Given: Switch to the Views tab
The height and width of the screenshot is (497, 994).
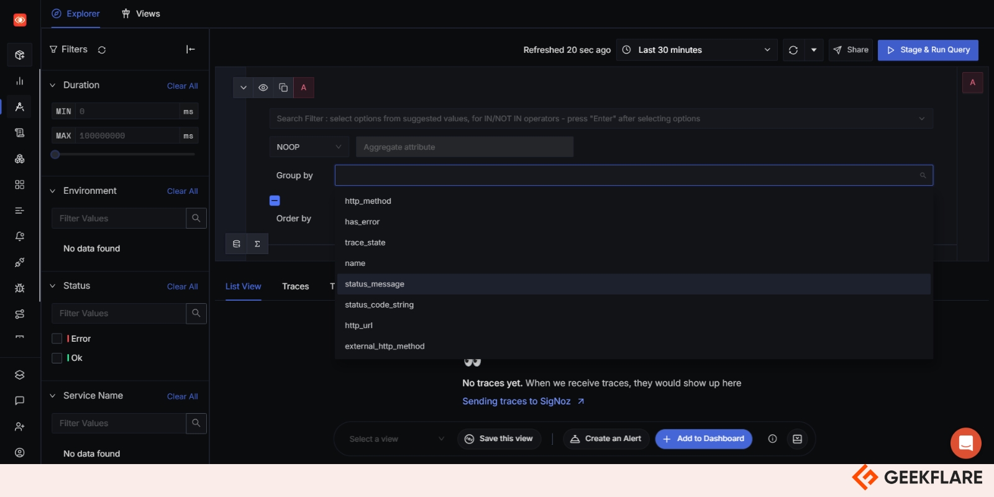Looking at the screenshot, I should (x=141, y=14).
